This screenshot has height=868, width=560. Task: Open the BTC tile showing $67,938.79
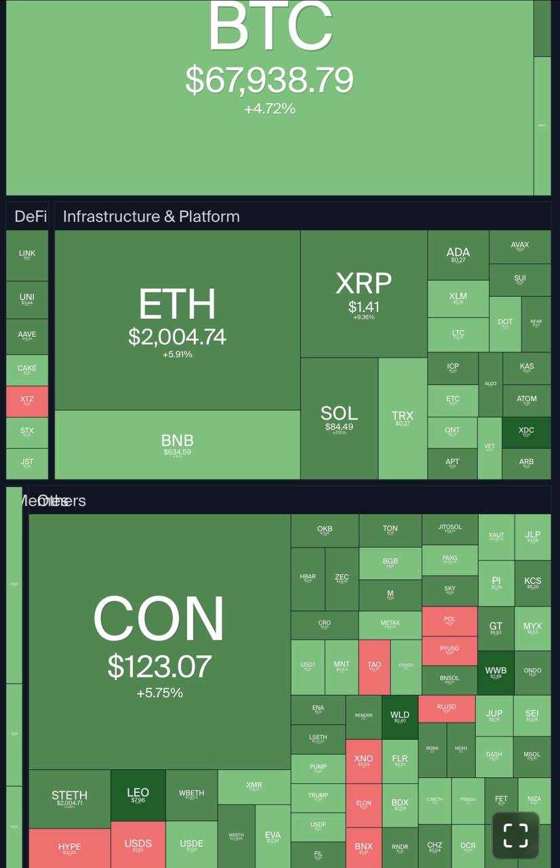(269, 81)
